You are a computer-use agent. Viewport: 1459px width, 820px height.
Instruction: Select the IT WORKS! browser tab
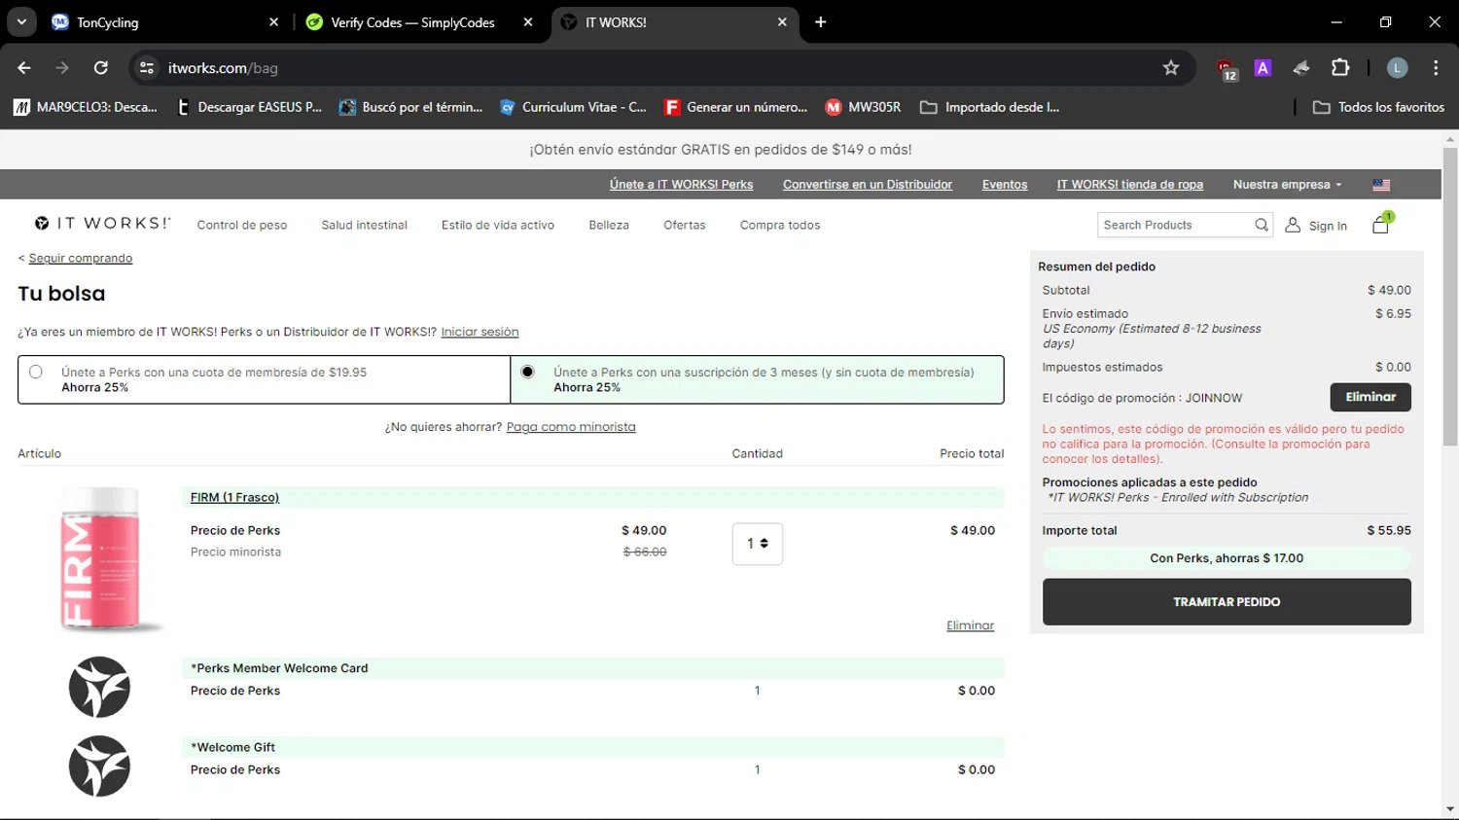(x=674, y=21)
